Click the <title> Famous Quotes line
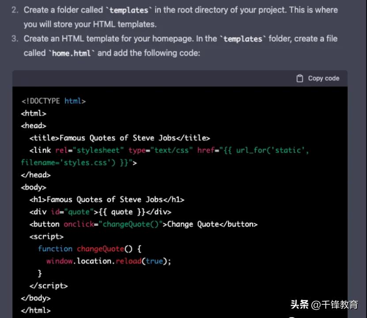This screenshot has width=367, height=318. [x=119, y=138]
